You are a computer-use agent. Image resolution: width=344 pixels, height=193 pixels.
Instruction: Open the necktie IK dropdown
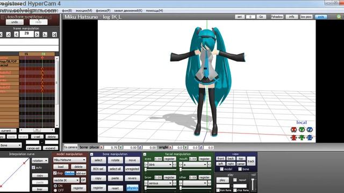pyautogui.click(x=66, y=180)
